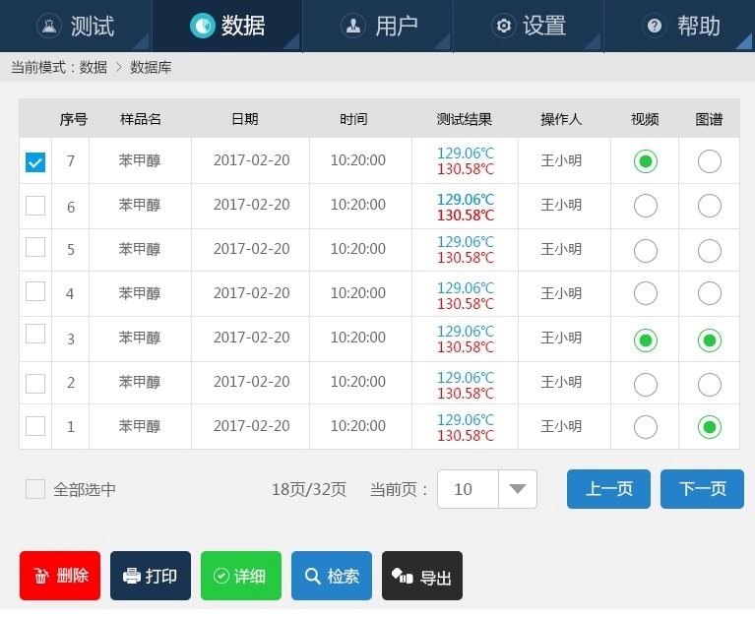The width and height of the screenshot is (755, 618).
Task: Open the current page dropdown arrow
Action: (x=518, y=489)
